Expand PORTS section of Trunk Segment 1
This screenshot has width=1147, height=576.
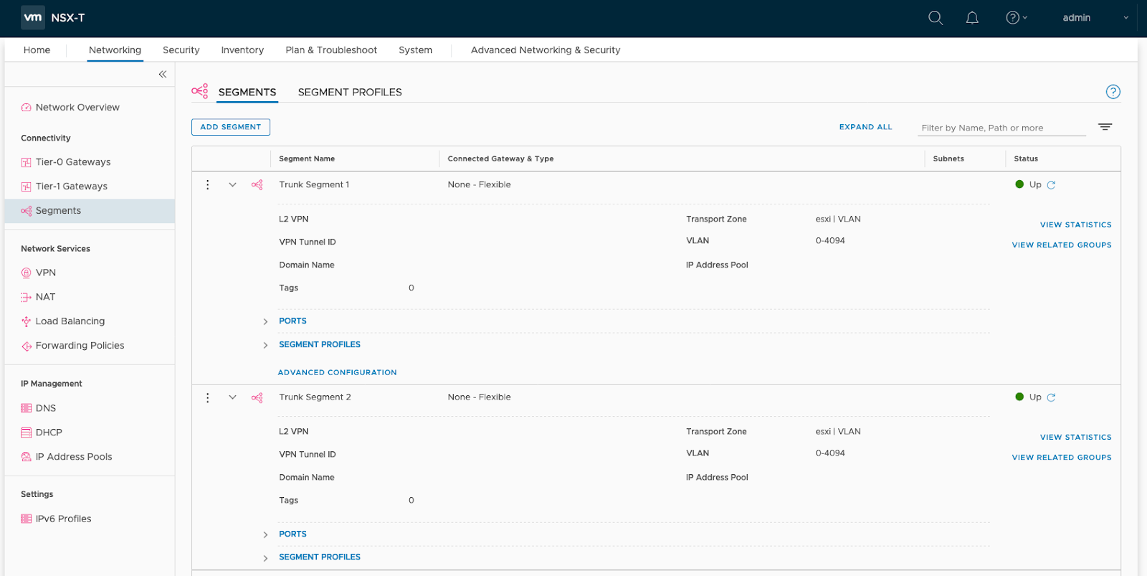click(x=265, y=321)
